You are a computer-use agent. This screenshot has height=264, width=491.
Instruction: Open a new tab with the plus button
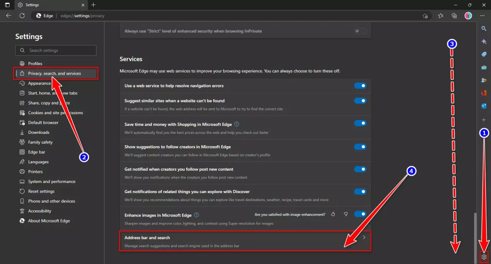93,5
